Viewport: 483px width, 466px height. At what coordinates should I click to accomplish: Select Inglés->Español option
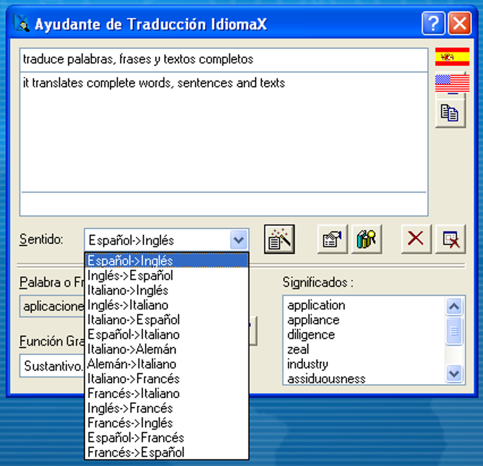(x=166, y=275)
